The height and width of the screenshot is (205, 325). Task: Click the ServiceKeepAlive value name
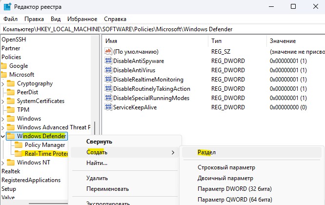(x=135, y=107)
